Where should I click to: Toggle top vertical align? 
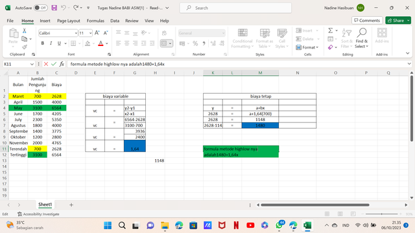pos(118,32)
